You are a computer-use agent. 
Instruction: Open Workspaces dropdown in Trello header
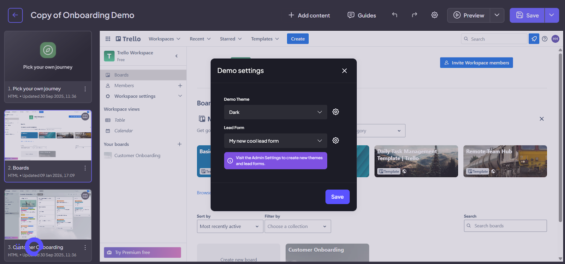tap(165, 39)
